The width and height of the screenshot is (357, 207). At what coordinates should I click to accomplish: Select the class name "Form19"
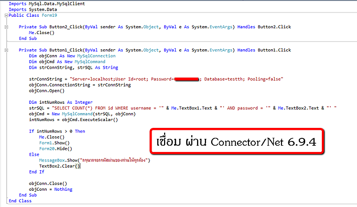coord(49,15)
